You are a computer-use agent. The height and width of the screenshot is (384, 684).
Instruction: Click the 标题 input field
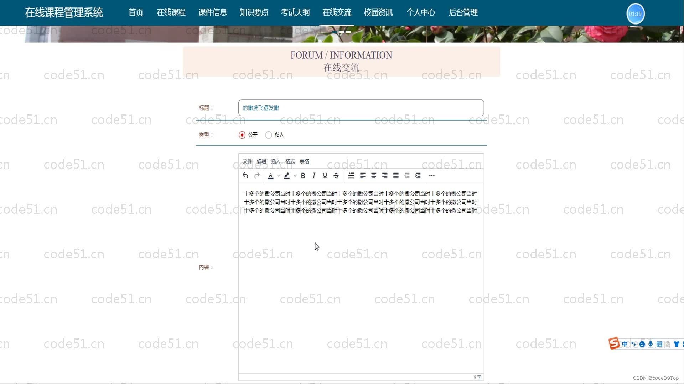[361, 107]
